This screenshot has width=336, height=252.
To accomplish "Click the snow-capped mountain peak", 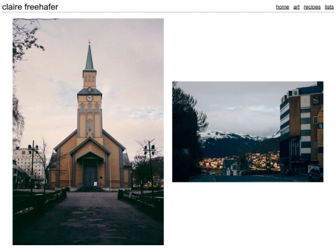I will point(231,136).
